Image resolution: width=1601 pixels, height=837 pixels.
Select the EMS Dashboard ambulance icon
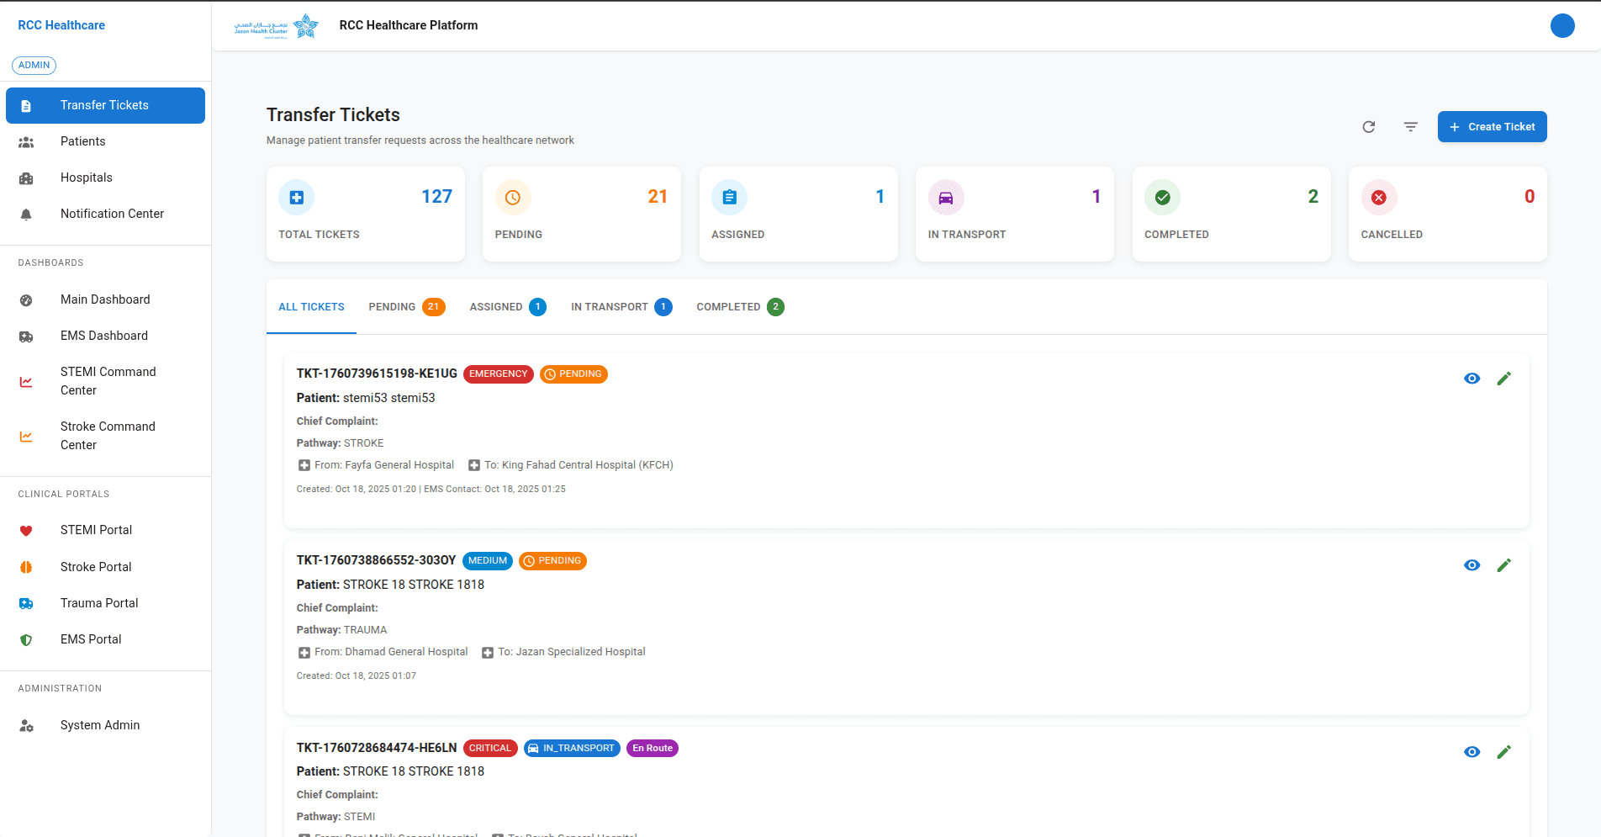pos(26,336)
